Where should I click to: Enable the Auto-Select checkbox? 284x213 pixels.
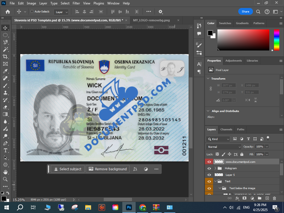[32, 12]
